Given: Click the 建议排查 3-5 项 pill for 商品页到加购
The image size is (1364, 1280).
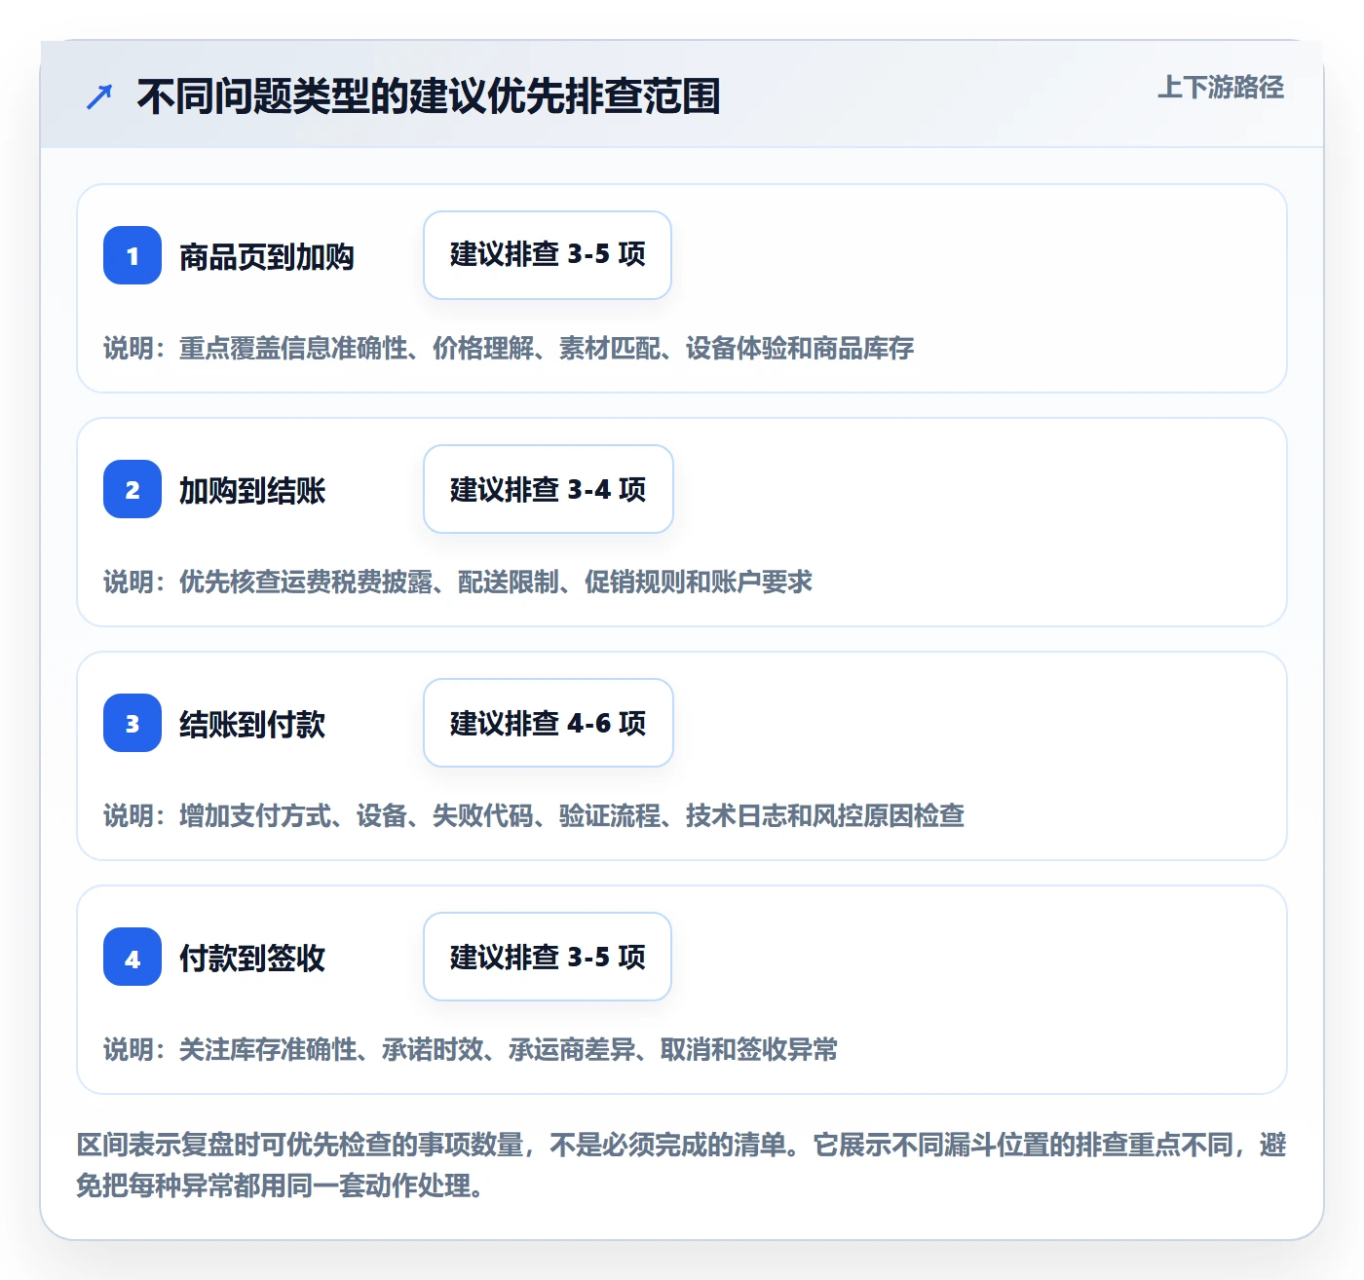Looking at the screenshot, I should (548, 255).
